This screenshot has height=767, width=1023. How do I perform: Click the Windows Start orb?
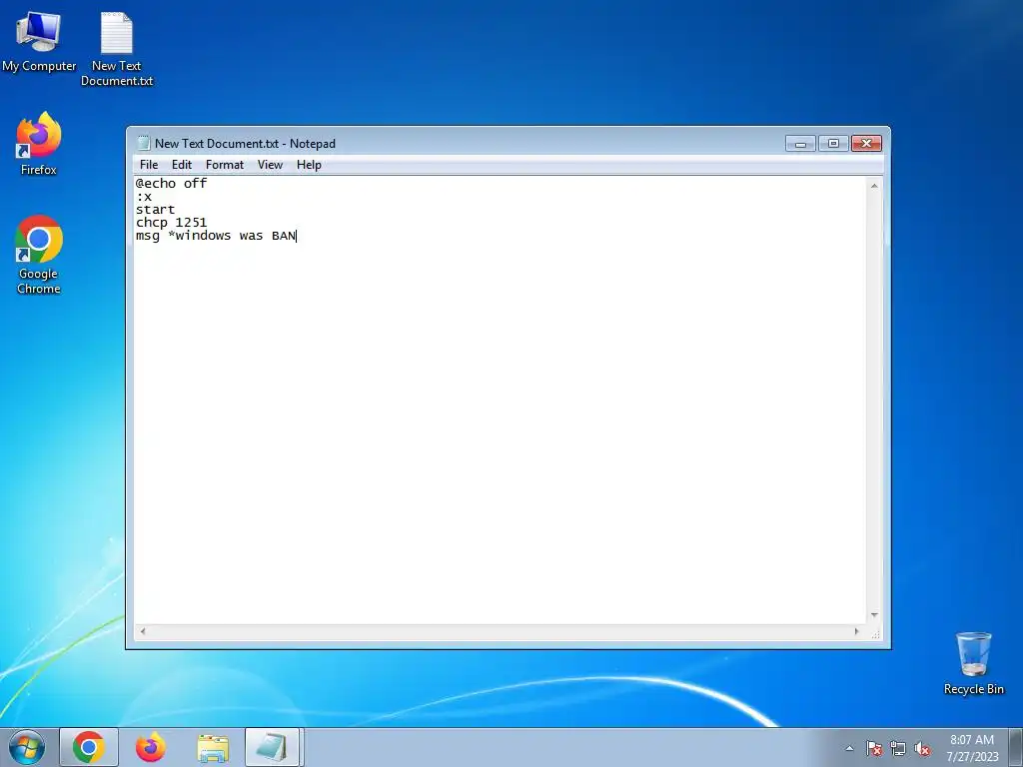click(26, 747)
